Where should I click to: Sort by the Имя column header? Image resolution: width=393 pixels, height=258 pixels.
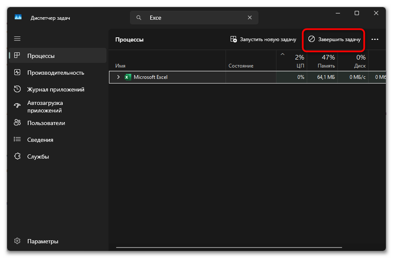click(x=120, y=66)
